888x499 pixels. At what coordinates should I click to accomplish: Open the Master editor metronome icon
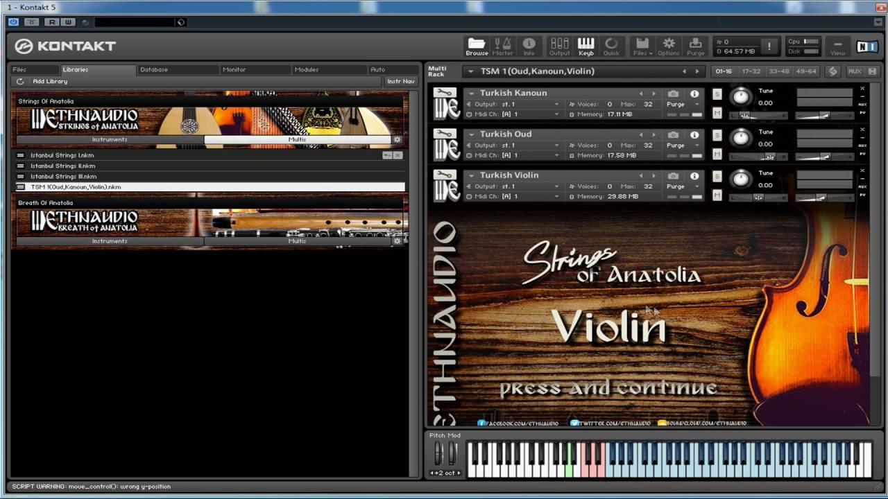(502, 46)
